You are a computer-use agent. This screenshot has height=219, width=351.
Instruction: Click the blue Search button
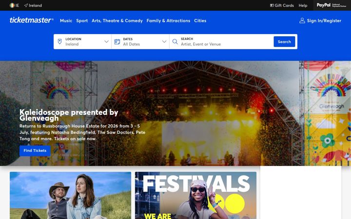[284, 41]
